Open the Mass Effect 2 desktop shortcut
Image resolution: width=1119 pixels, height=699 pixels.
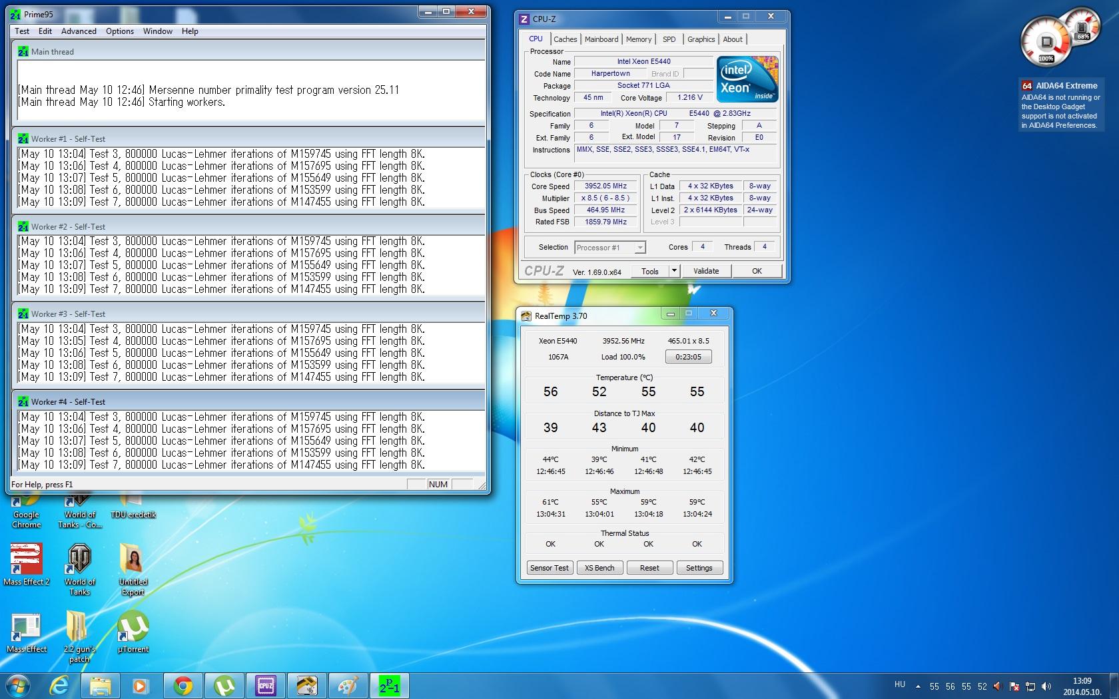(x=27, y=564)
